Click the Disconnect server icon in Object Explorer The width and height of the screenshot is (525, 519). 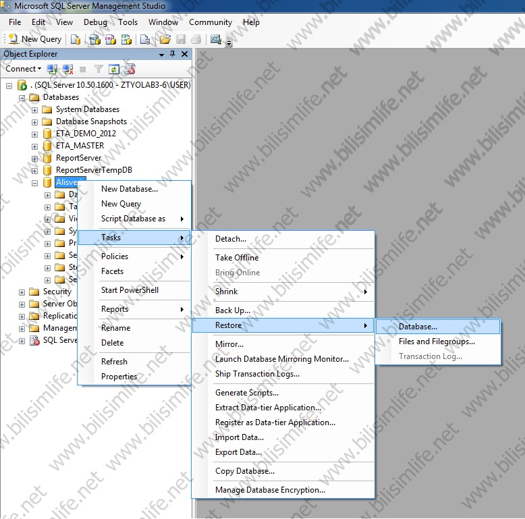tap(67, 69)
